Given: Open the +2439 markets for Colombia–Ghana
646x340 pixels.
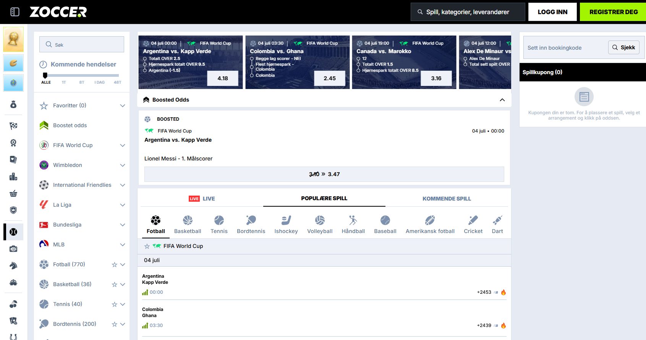Looking at the screenshot, I should [484, 325].
